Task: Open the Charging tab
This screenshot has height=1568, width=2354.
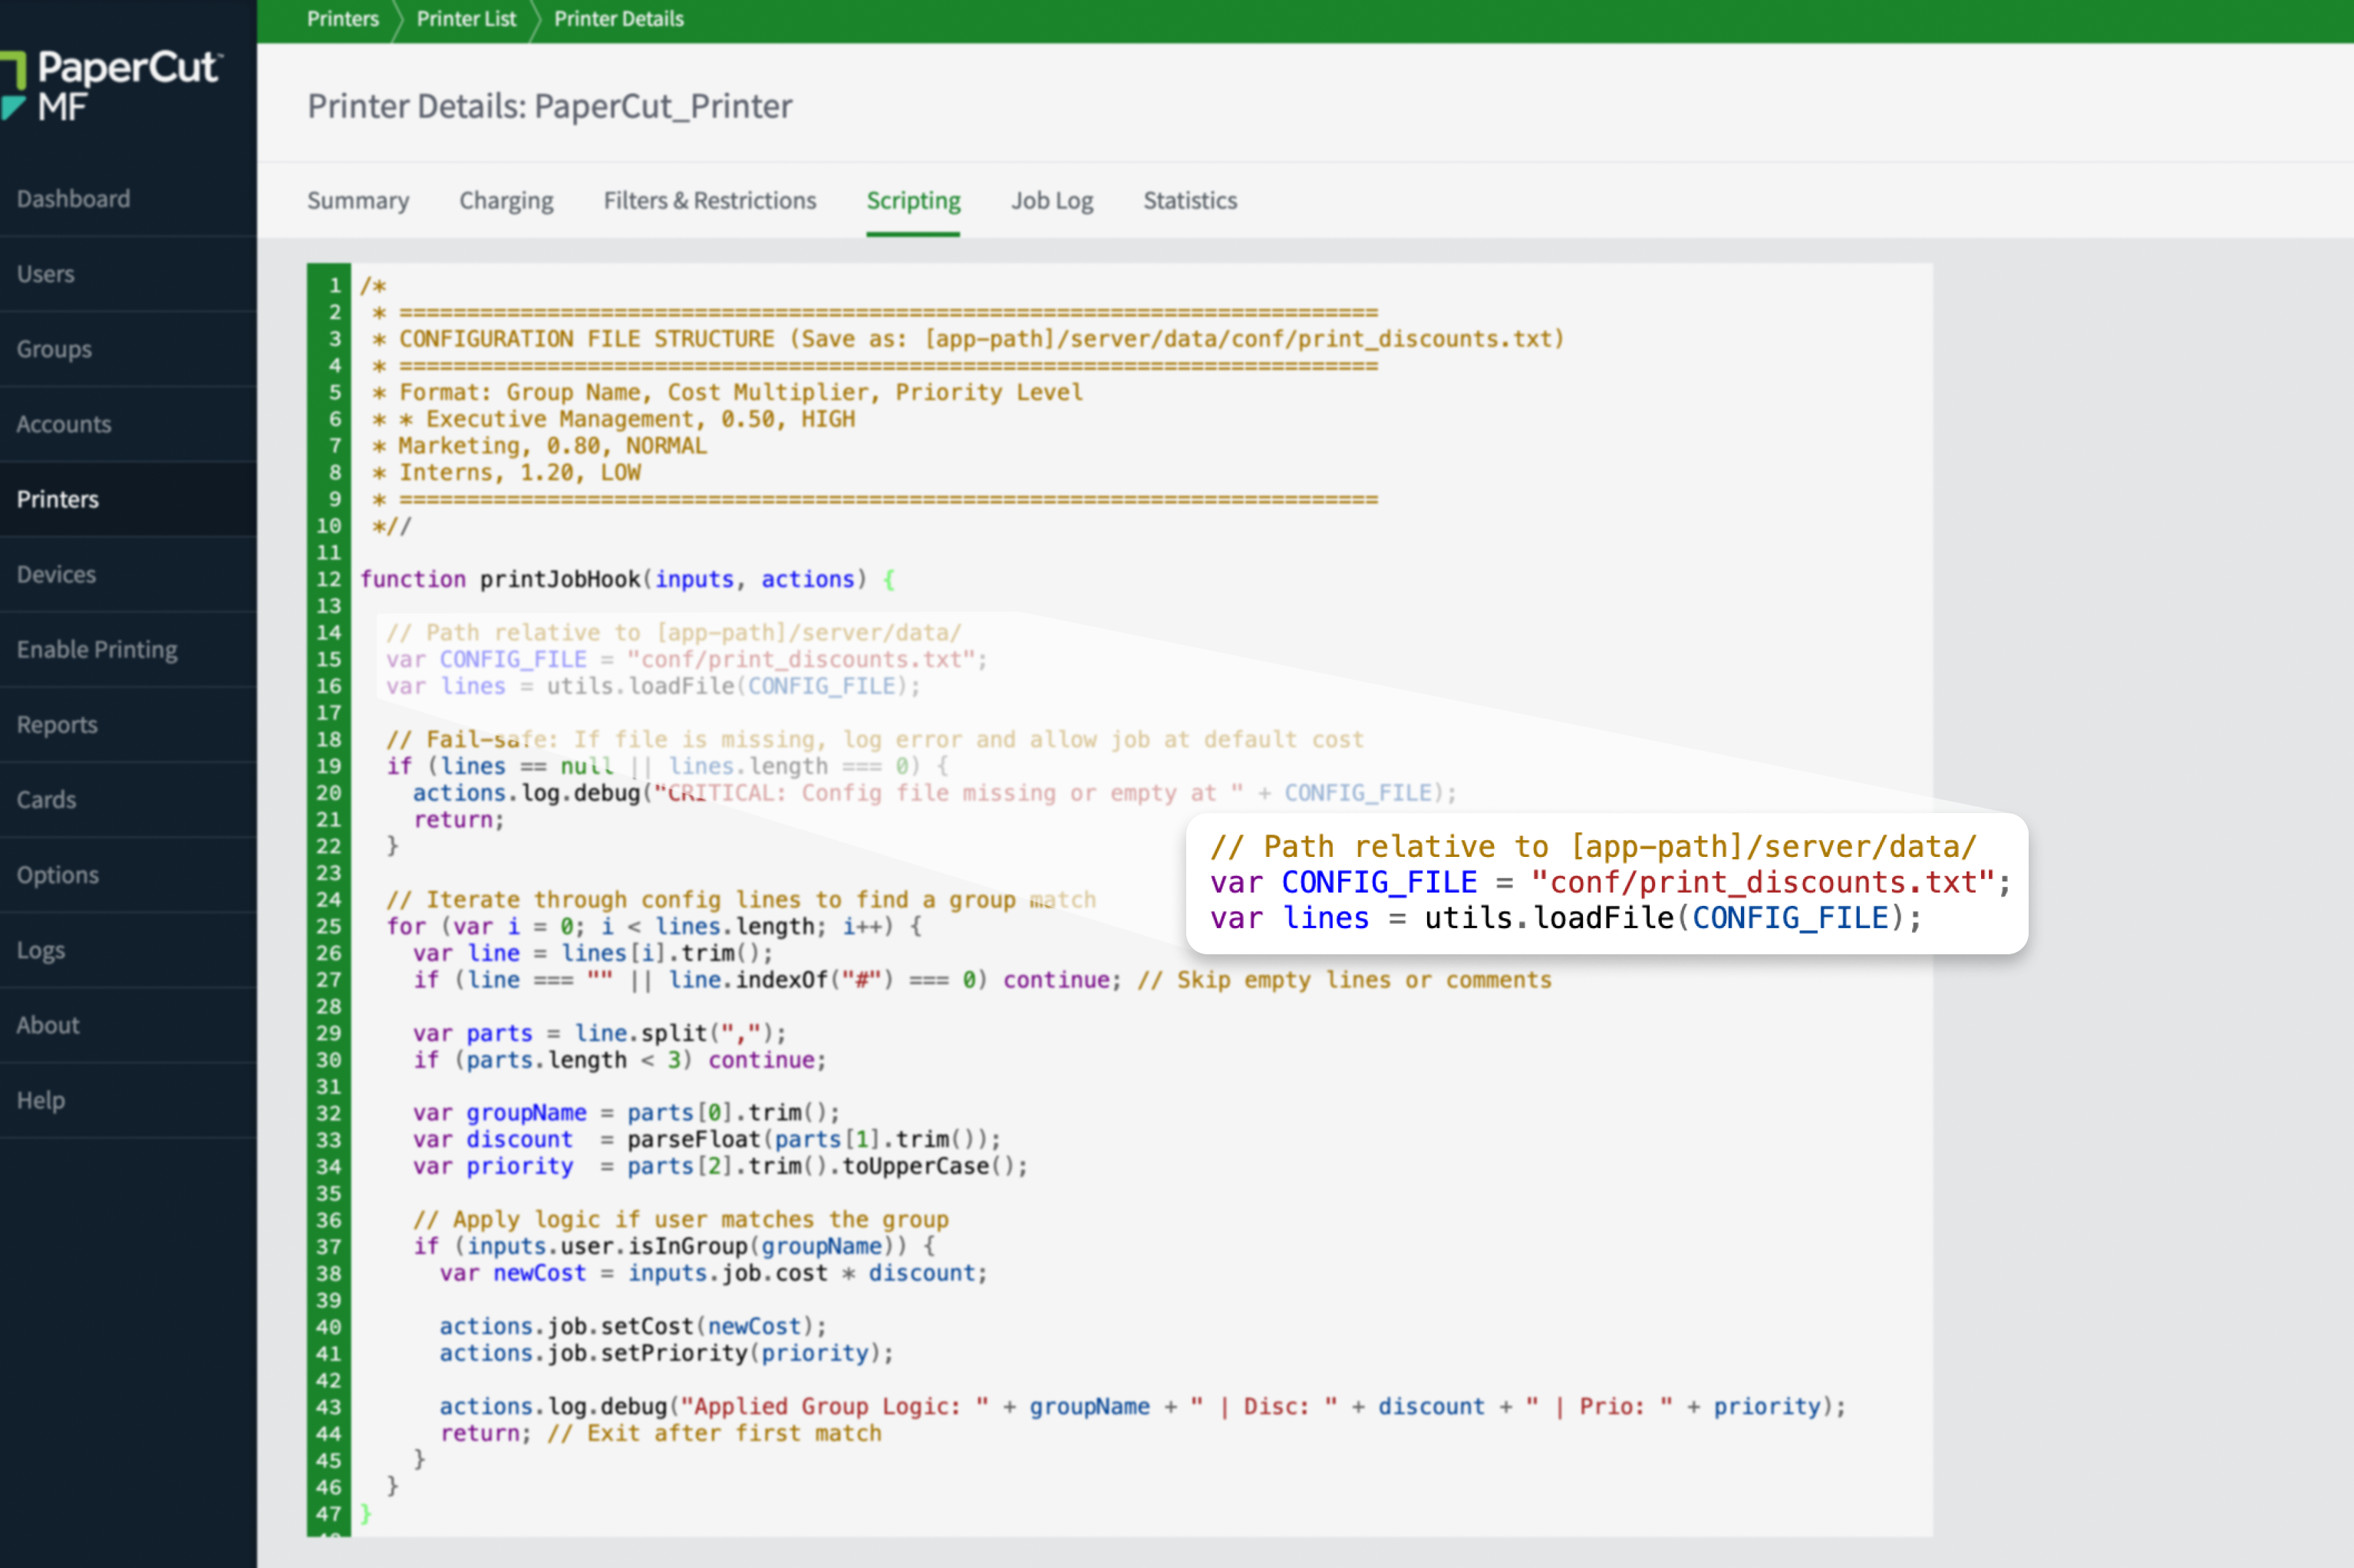Action: pyautogui.click(x=506, y=200)
